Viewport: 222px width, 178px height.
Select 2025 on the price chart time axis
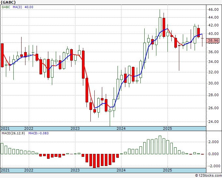[x=167, y=128]
